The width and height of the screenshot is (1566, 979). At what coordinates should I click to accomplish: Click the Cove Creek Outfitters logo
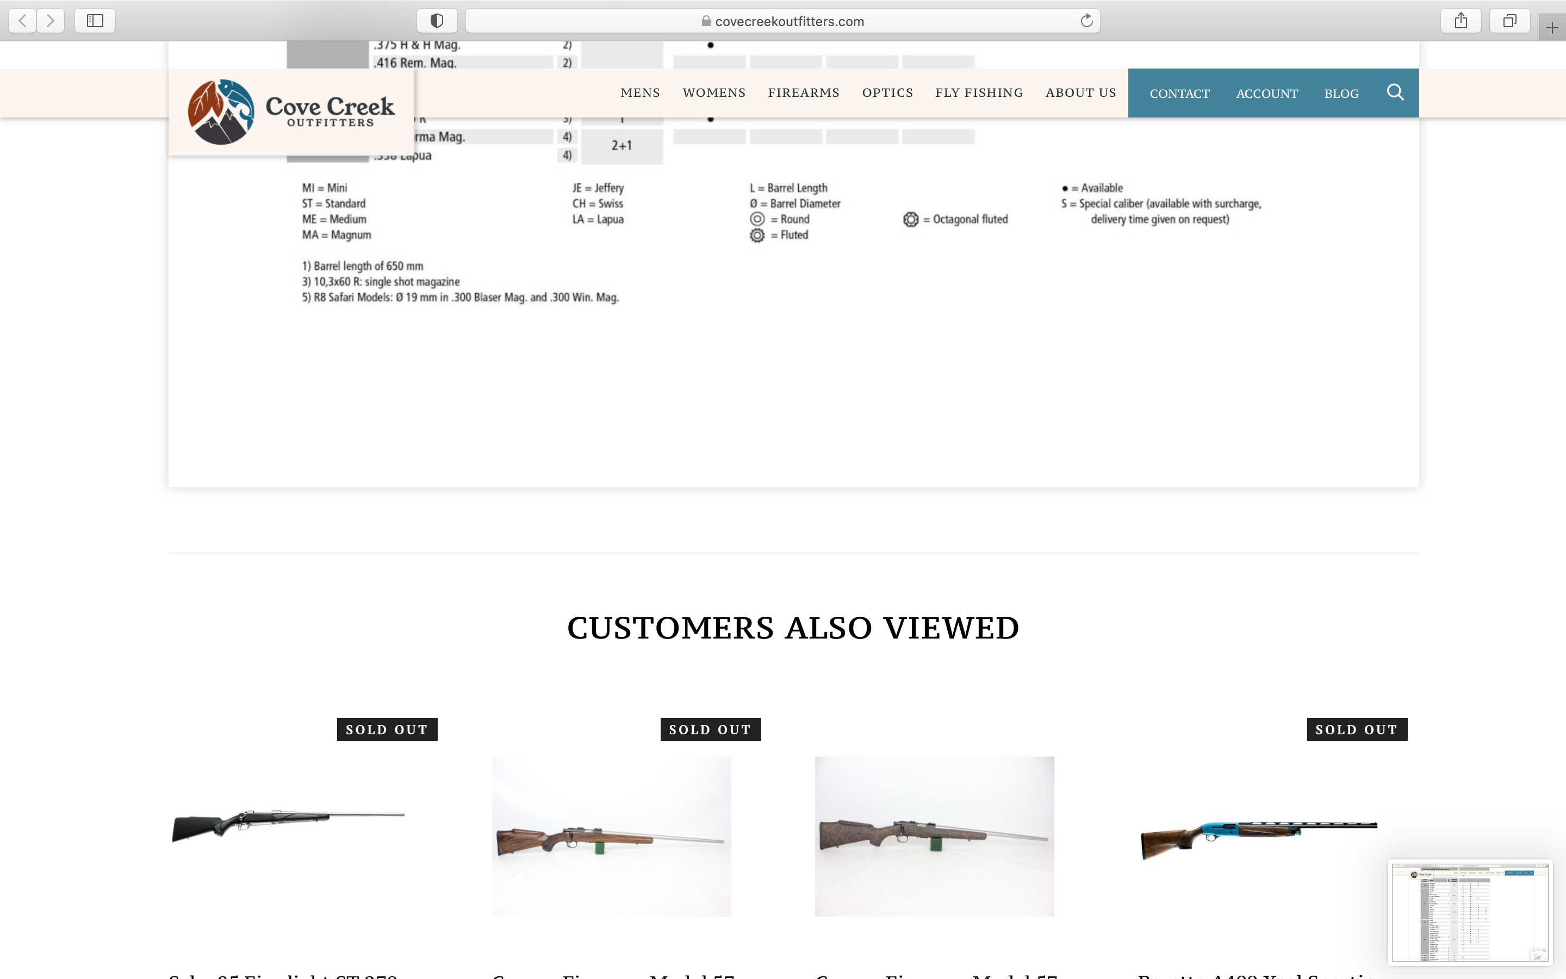(291, 112)
